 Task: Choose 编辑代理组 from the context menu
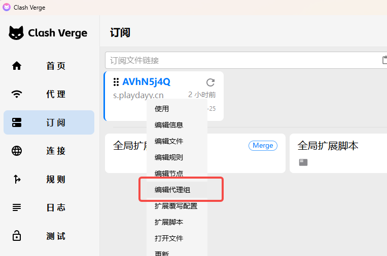point(177,190)
